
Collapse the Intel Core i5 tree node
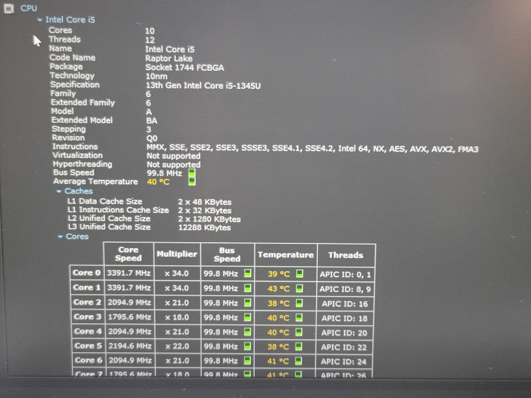(x=40, y=20)
